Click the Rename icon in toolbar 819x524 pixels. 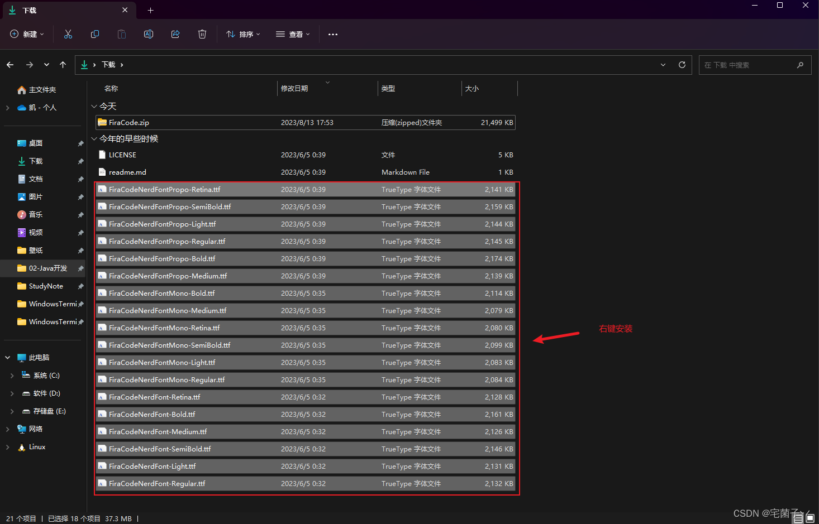(149, 34)
